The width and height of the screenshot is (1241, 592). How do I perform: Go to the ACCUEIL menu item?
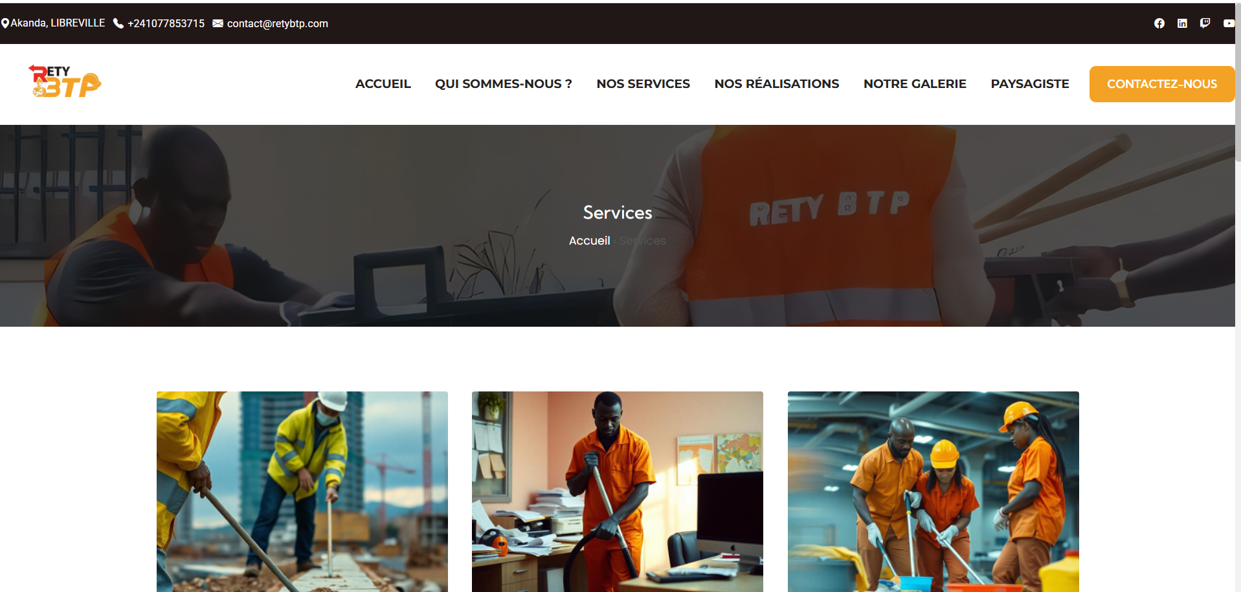coord(383,84)
